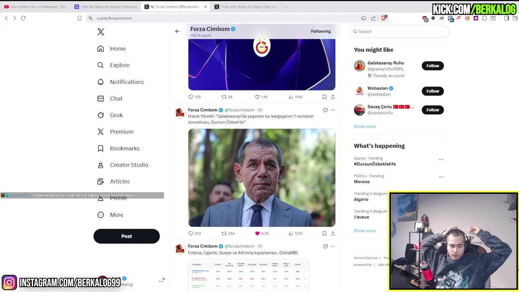The image size is (519, 292).
Task: Open Bookmarks in the sidebar
Action: (x=118, y=148)
